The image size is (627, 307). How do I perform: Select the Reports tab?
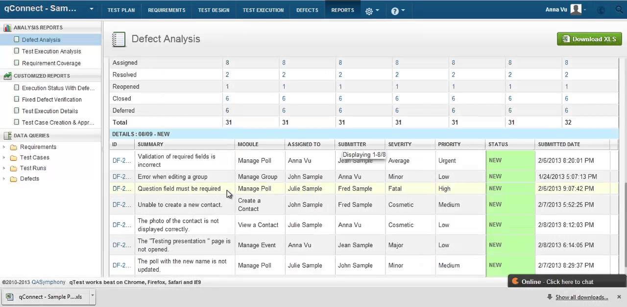(x=342, y=10)
